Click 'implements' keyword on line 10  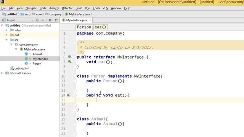coord(120,76)
